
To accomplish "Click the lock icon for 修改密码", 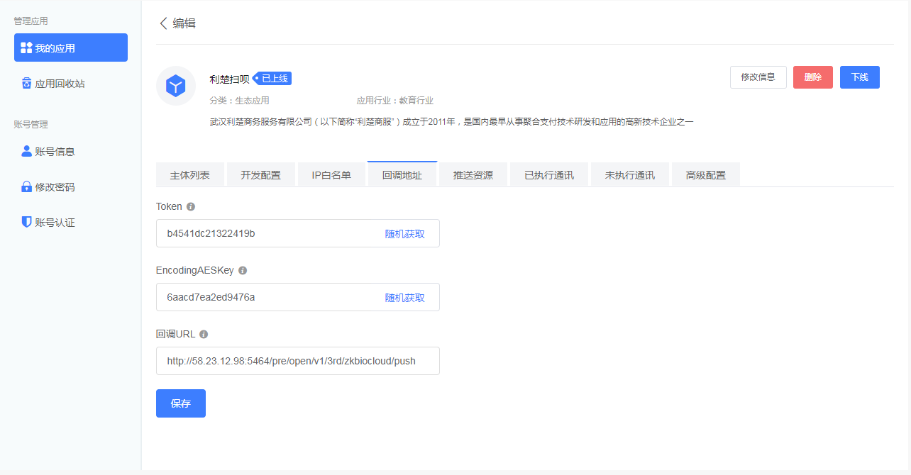I will [26, 186].
